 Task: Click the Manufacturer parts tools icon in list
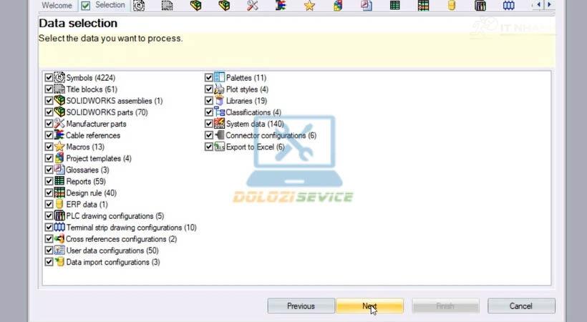click(59, 124)
